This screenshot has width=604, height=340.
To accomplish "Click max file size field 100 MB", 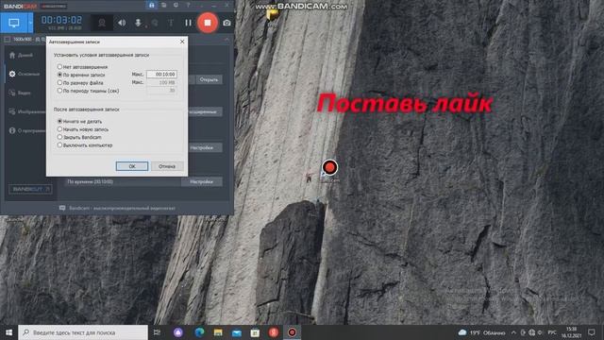I will pos(161,82).
